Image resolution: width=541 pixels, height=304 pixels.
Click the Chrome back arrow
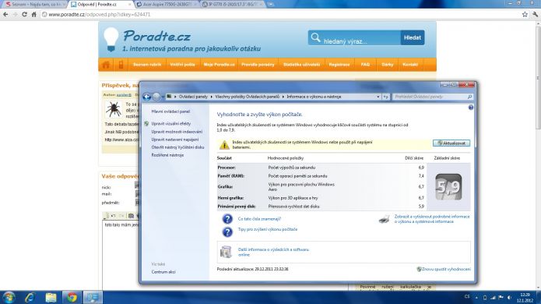(x=5, y=15)
